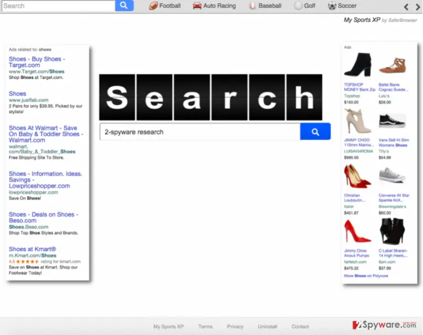
Task: Click the toolbar search magnifier button
Action: [x=124, y=6]
